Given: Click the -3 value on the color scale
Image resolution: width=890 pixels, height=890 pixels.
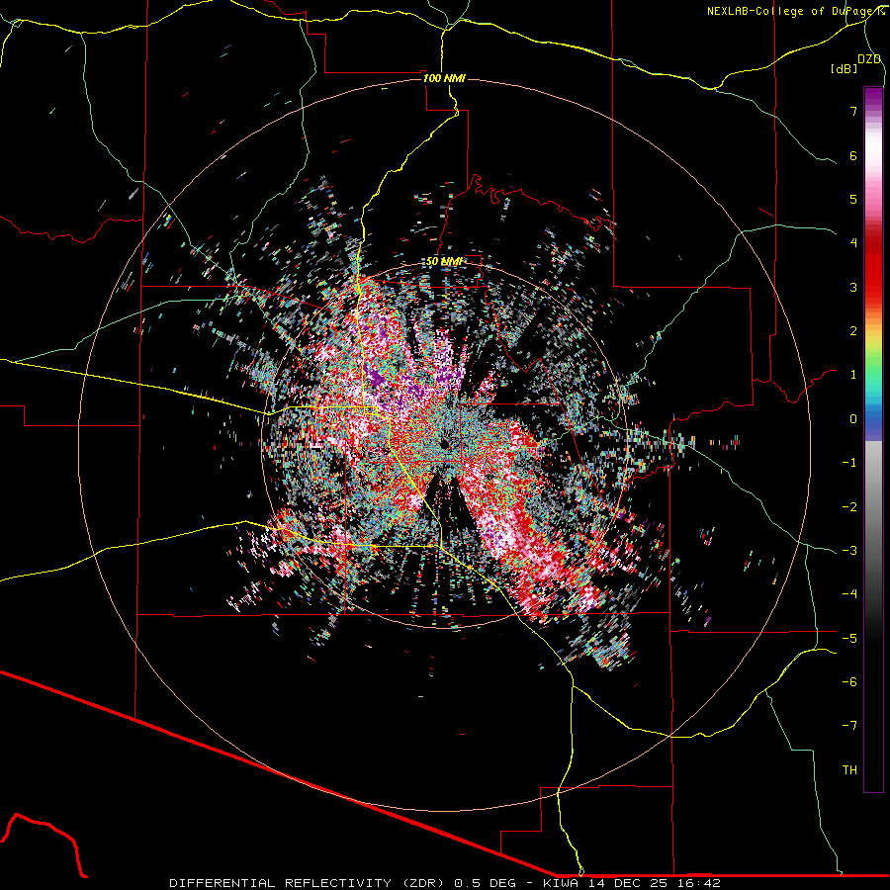Looking at the screenshot, I should point(849,551).
